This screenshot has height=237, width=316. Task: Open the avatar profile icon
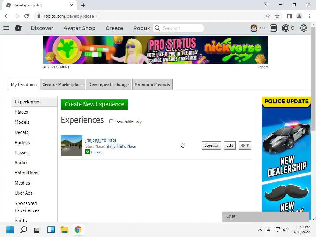click(254, 28)
